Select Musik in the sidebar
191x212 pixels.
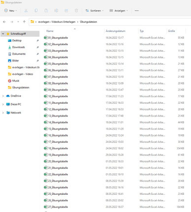[x=16, y=81]
